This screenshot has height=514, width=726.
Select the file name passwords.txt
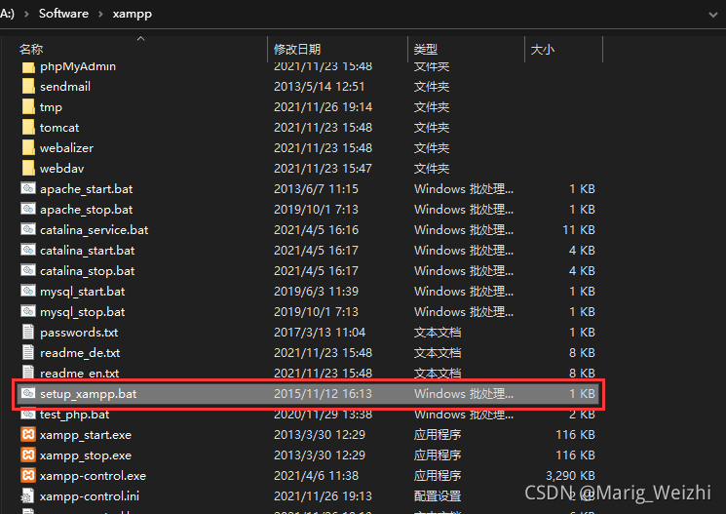(x=79, y=333)
